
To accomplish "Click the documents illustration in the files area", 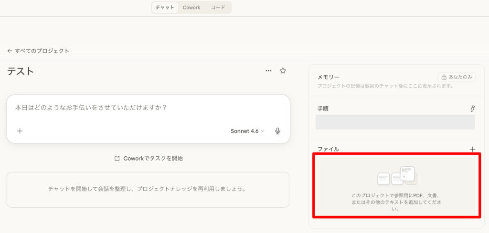I will (x=397, y=176).
